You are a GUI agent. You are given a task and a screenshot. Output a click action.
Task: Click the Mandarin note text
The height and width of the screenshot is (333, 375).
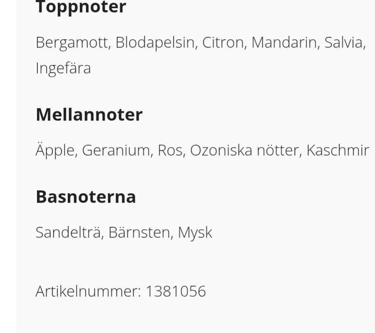[x=284, y=43]
